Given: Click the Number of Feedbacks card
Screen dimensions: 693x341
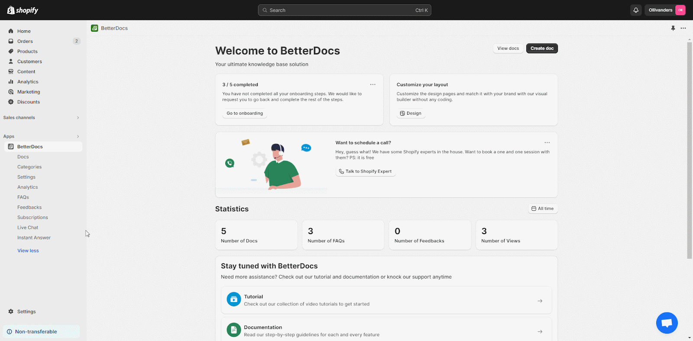Looking at the screenshot, I should point(430,235).
